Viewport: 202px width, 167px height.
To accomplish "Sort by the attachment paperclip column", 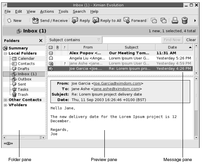I will (x=58, y=47).
